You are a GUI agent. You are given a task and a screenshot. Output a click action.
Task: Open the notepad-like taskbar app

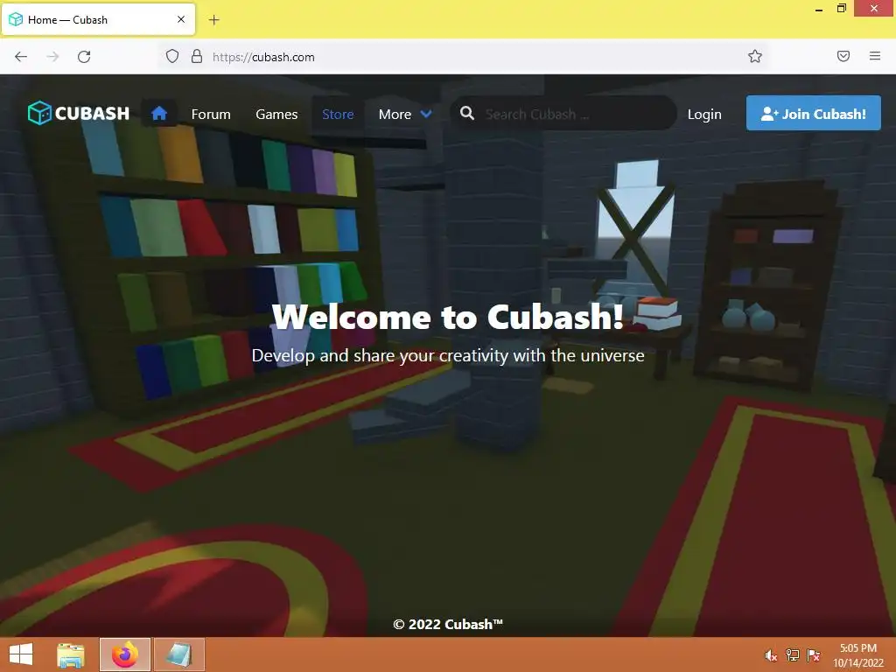click(x=178, y=654)
